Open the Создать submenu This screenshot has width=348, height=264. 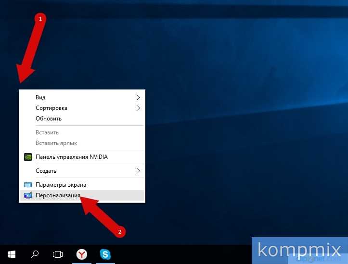pyautogui.click(x=82, y=171)
